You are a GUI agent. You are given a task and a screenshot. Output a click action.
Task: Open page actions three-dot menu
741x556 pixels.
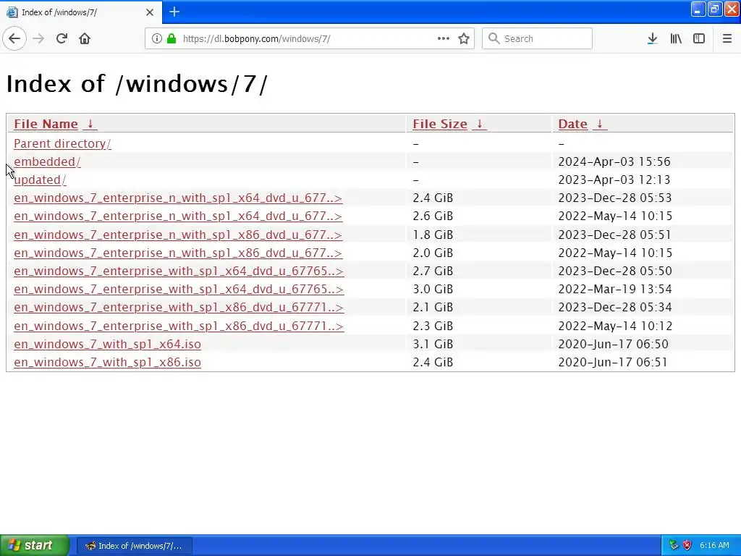tap(444, 38)
